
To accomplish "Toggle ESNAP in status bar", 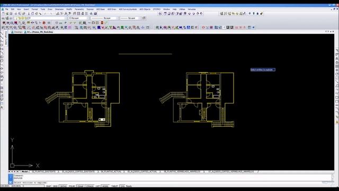I will tap(81, 186).
